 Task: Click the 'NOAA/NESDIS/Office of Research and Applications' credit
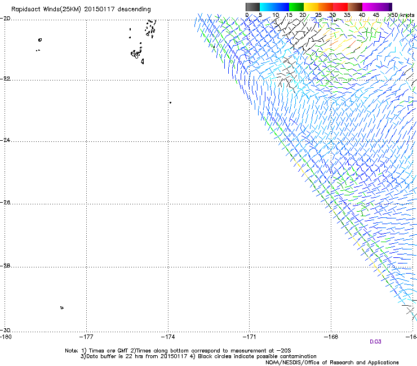pyautogui.click(x=332, y=363)
